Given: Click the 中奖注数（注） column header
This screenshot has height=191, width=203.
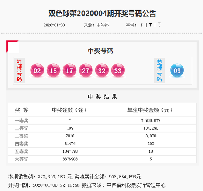Looking at the screenshot, I should click(69, 110).
